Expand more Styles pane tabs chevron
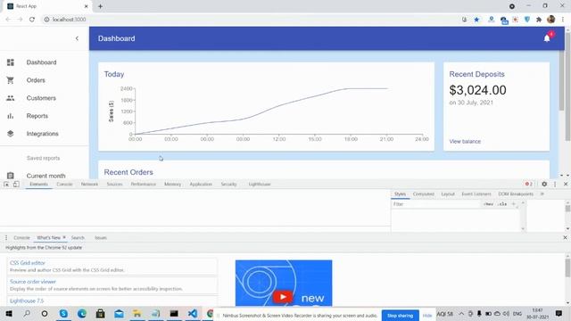571x321 pixels. click(542, 194)
